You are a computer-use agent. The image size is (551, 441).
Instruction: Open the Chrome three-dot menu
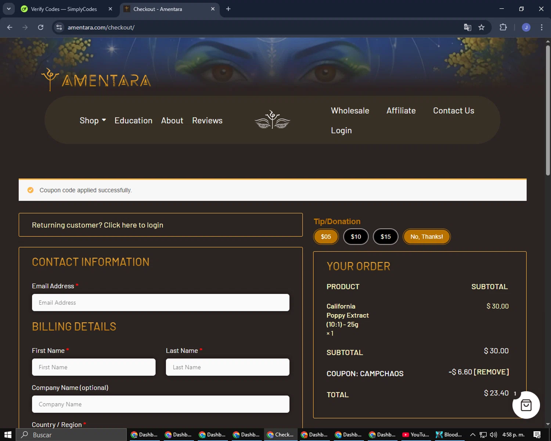tap(541, 27)
